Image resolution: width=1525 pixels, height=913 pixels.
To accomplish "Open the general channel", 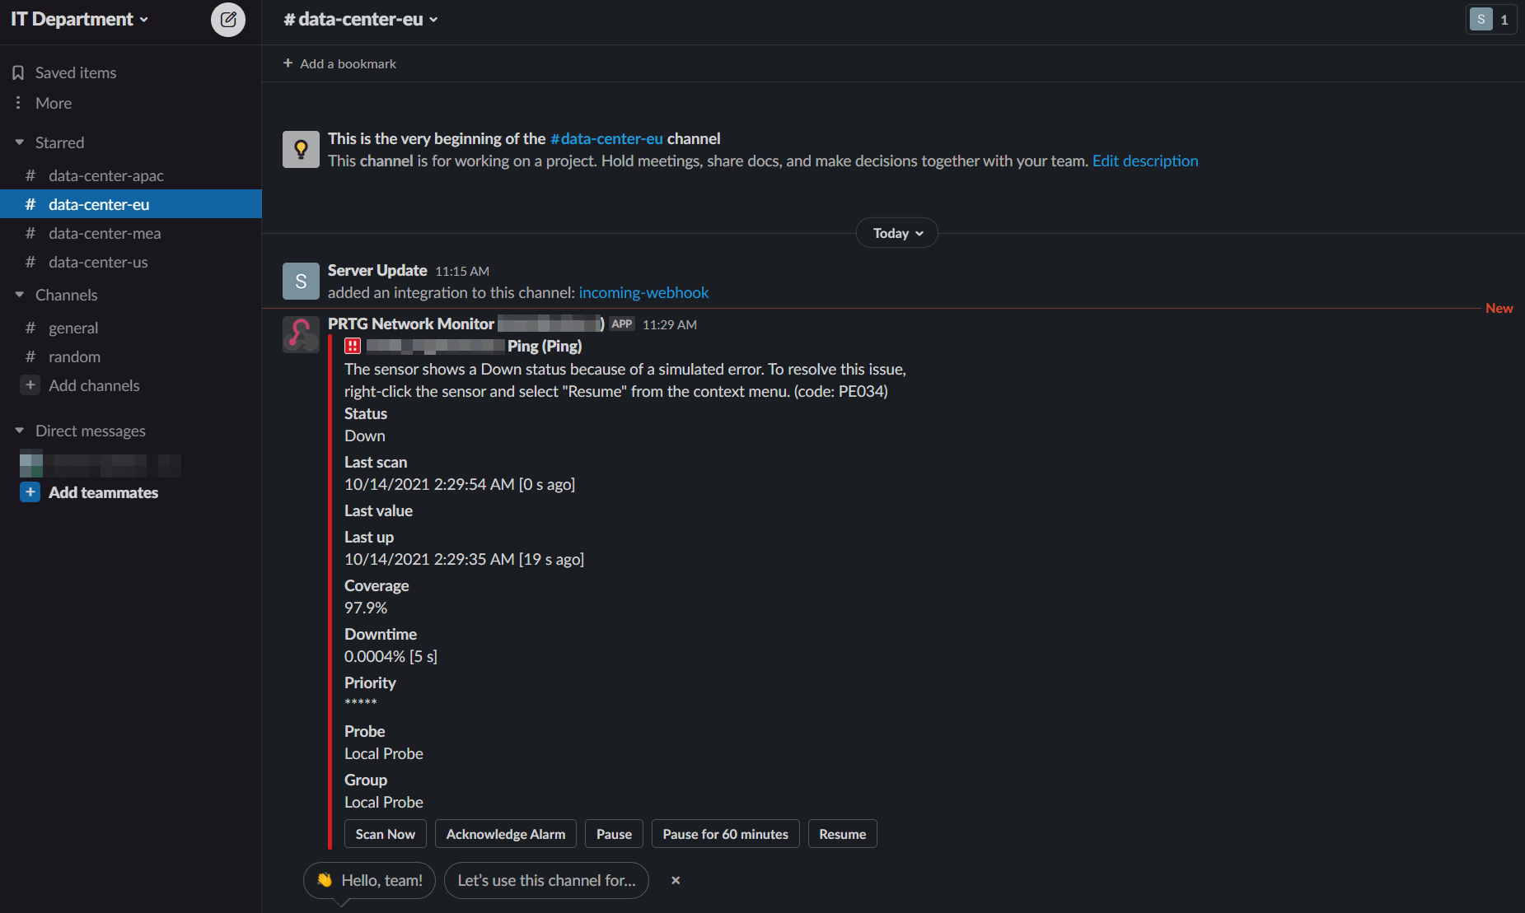I will pyautogui.click(x=73, y=328).
